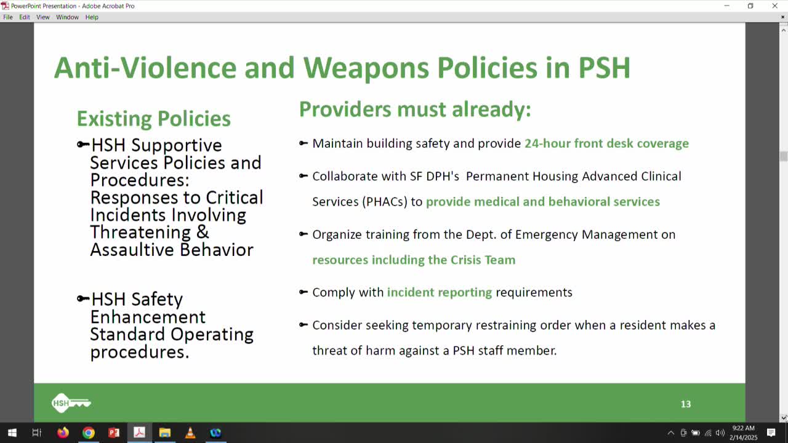Click the vertical scrollbar thumb
The width and height of the screenshot is (788, 443).
tap(784, 156)
